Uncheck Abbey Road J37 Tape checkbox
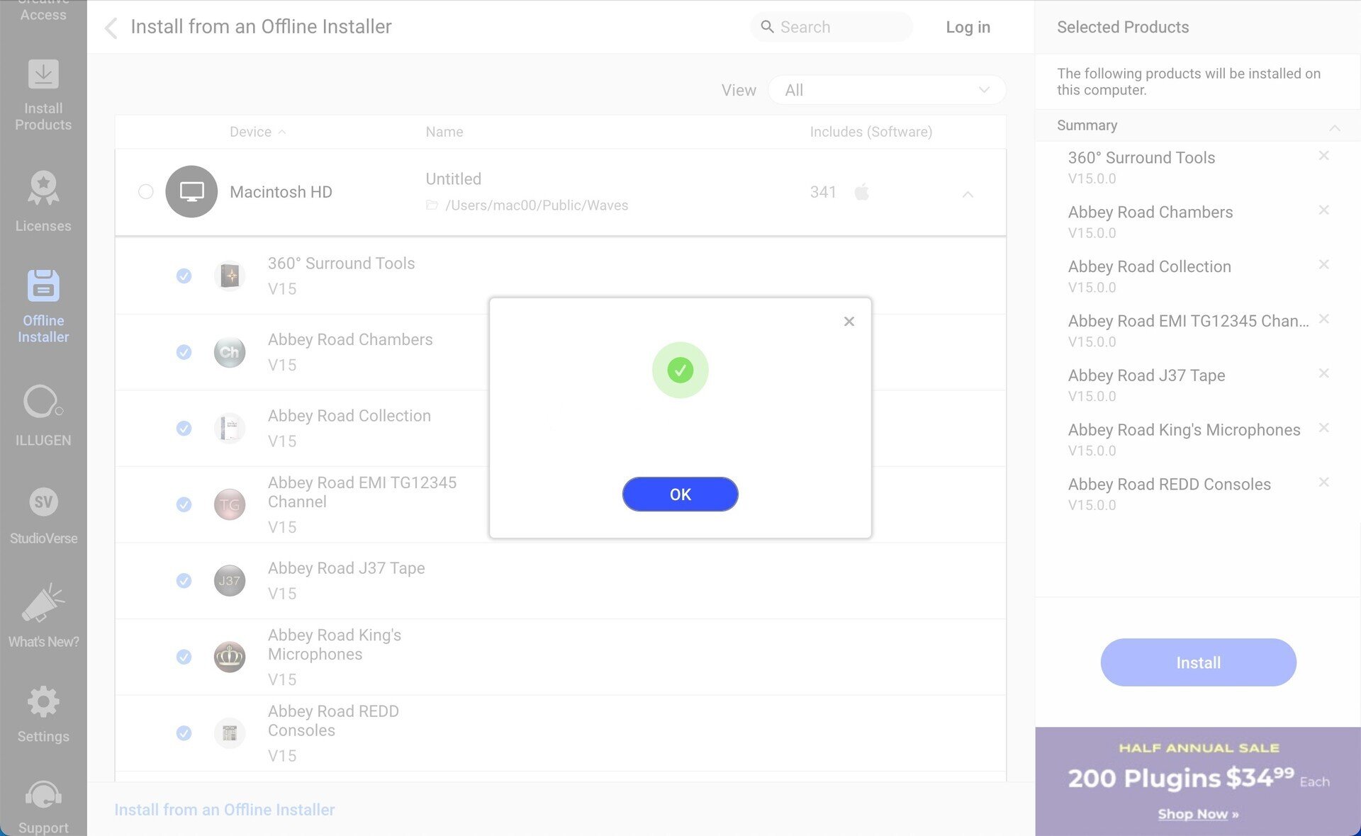 tap(184, 580)
